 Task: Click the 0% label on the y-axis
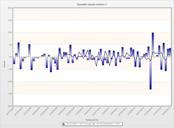tap(10, 57)
